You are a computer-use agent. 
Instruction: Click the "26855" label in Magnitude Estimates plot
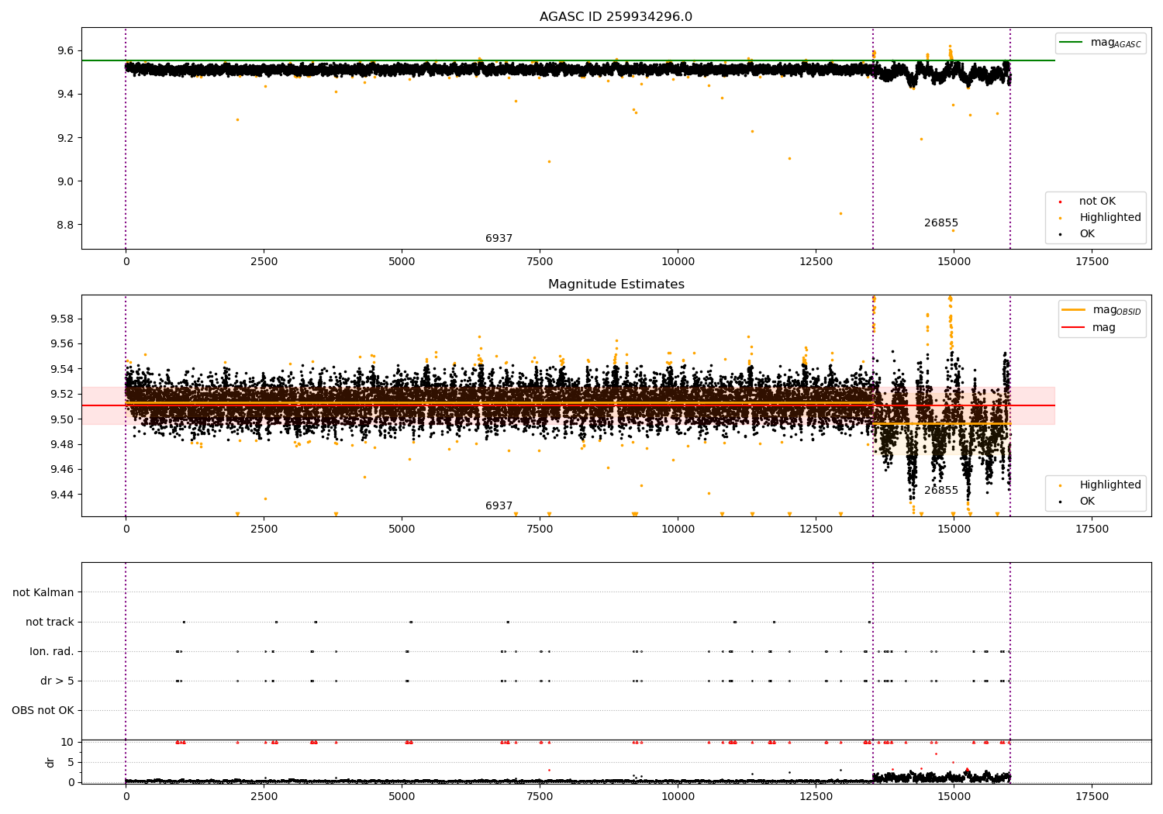click(941, 491)
